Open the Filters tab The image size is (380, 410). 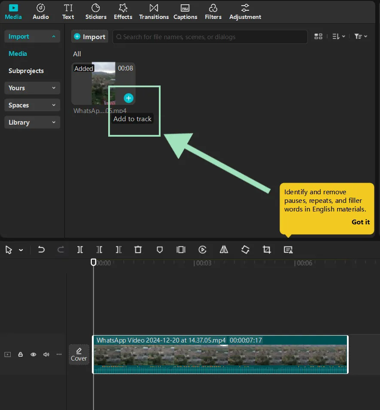click(x=213, y=12)
